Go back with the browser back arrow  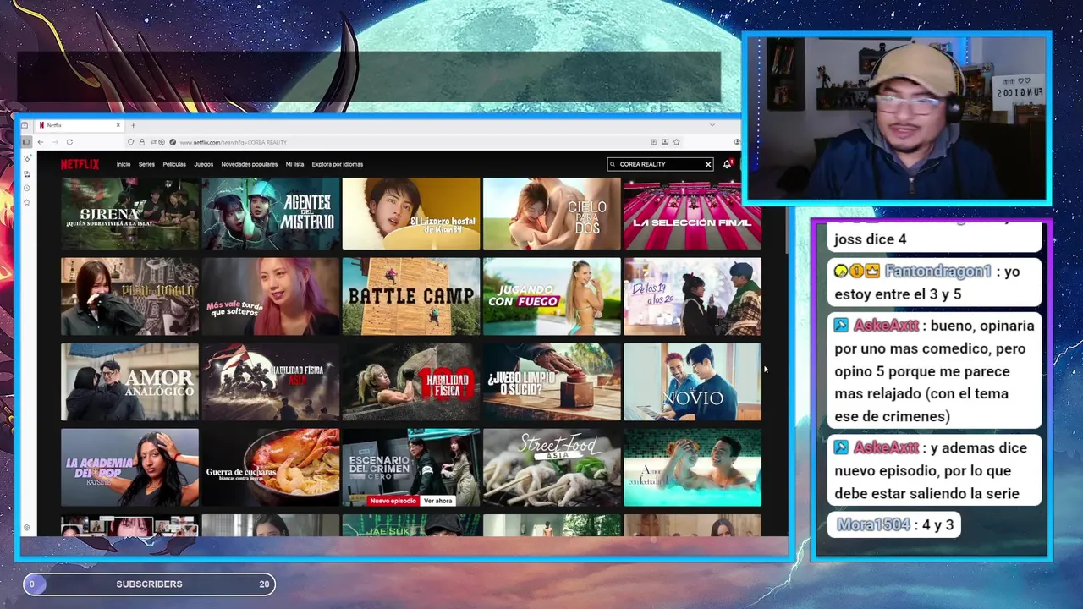pyautogui.click(x=41, y=142)
